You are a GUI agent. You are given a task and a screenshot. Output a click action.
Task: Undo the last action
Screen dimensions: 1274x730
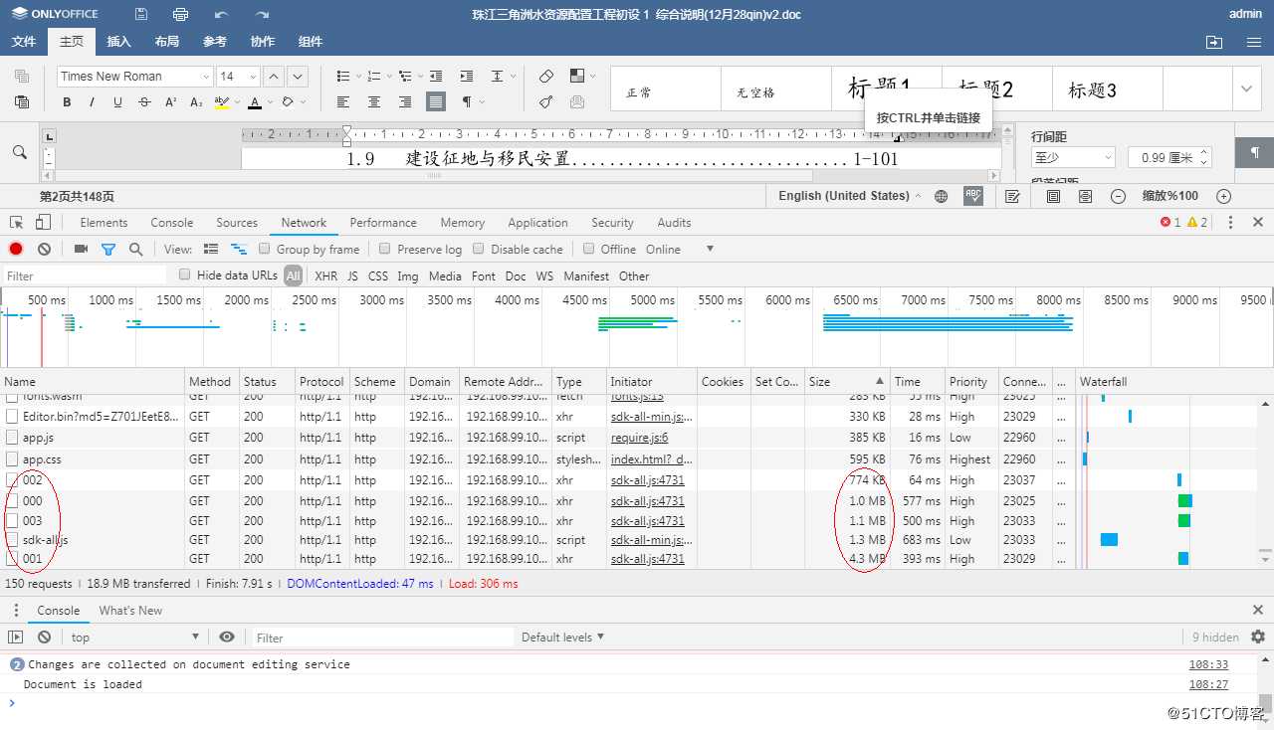[x=221, y=14]
